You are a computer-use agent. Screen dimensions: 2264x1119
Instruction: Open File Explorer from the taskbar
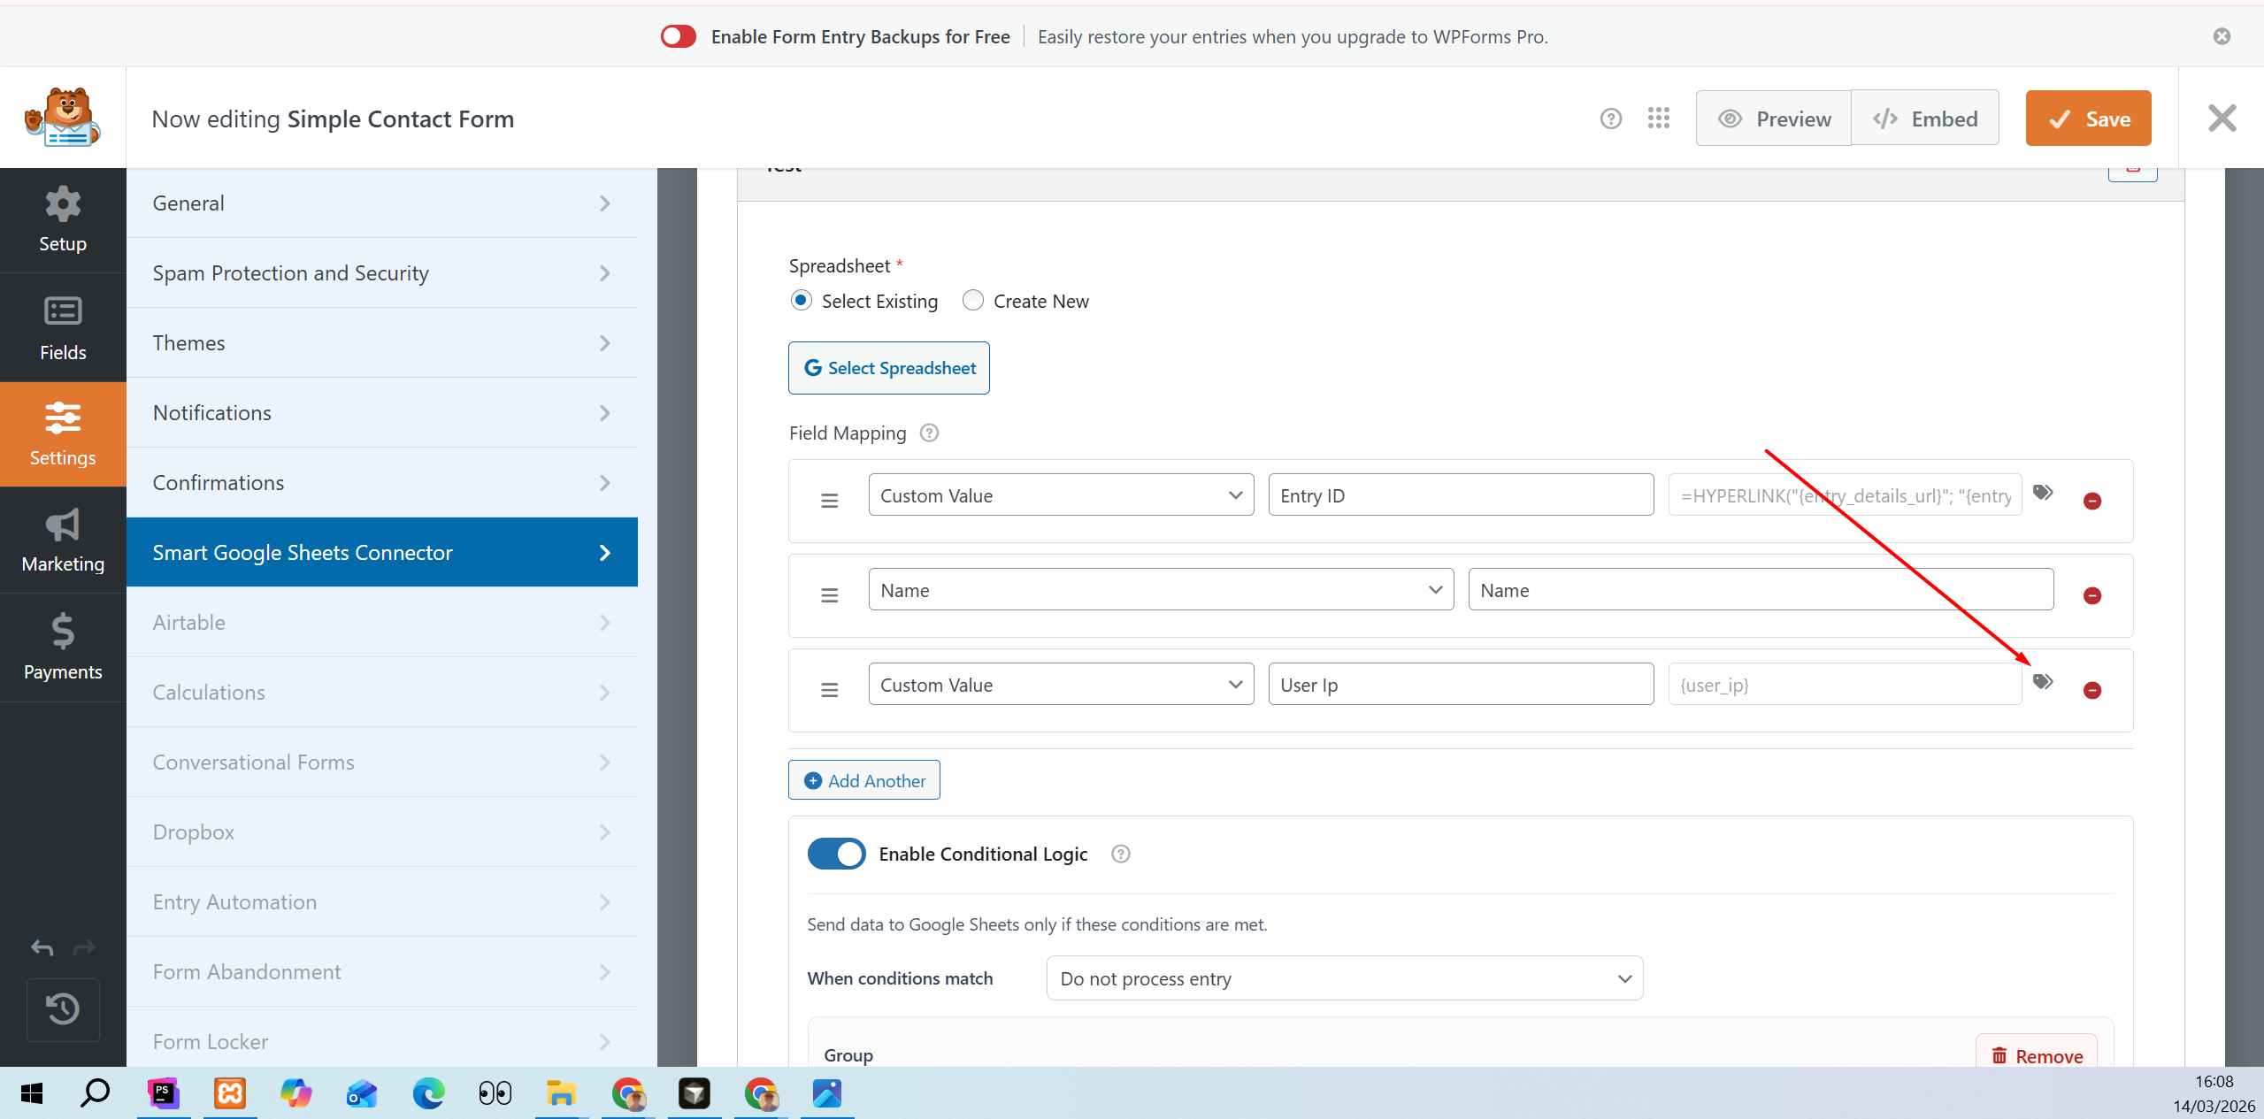pyautogui.click(x=561, y=1094)
